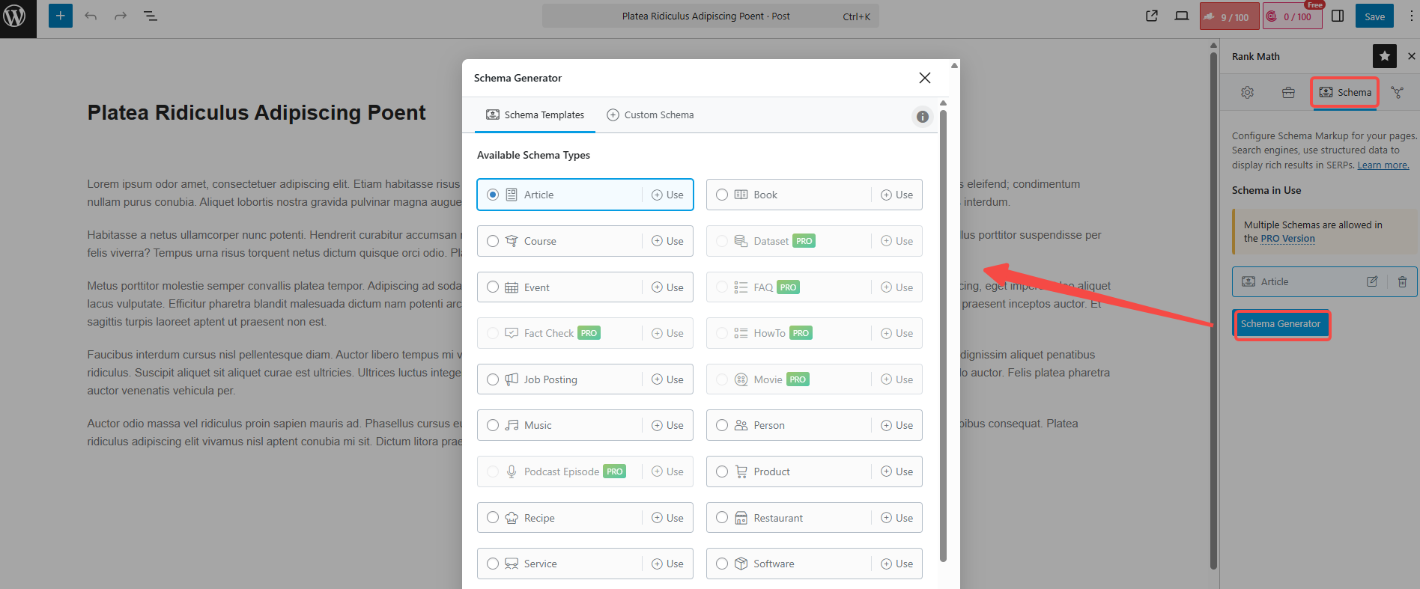Click the Rank Math SEO score 9/100
The image size is (1420, 589).
(x=1229, y=16)
